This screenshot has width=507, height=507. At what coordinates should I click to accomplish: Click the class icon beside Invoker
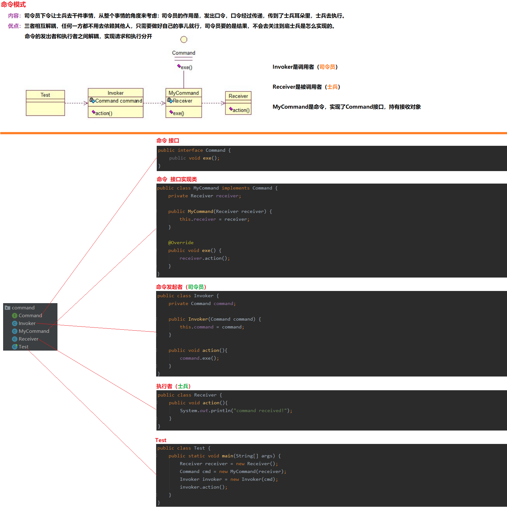pos(14,323)
